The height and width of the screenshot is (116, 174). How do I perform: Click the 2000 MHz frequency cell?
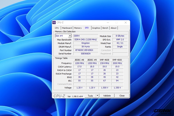(117, 63)
